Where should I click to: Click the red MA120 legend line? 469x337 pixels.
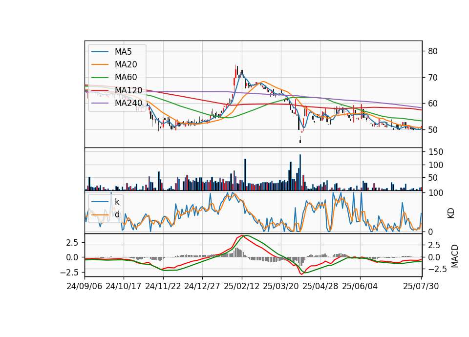pyautogui.click(x=100, y=90)
